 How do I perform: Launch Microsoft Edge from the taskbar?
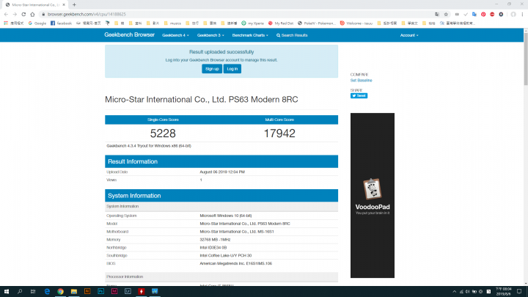click(x=47, y=291)
